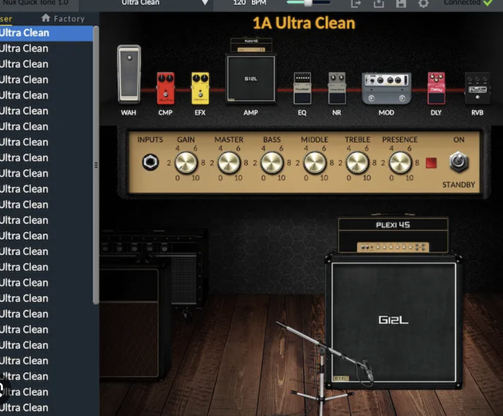The image size is (503, 416).
Task: Click the preset list scrollbar
Action: pos(96,165)
